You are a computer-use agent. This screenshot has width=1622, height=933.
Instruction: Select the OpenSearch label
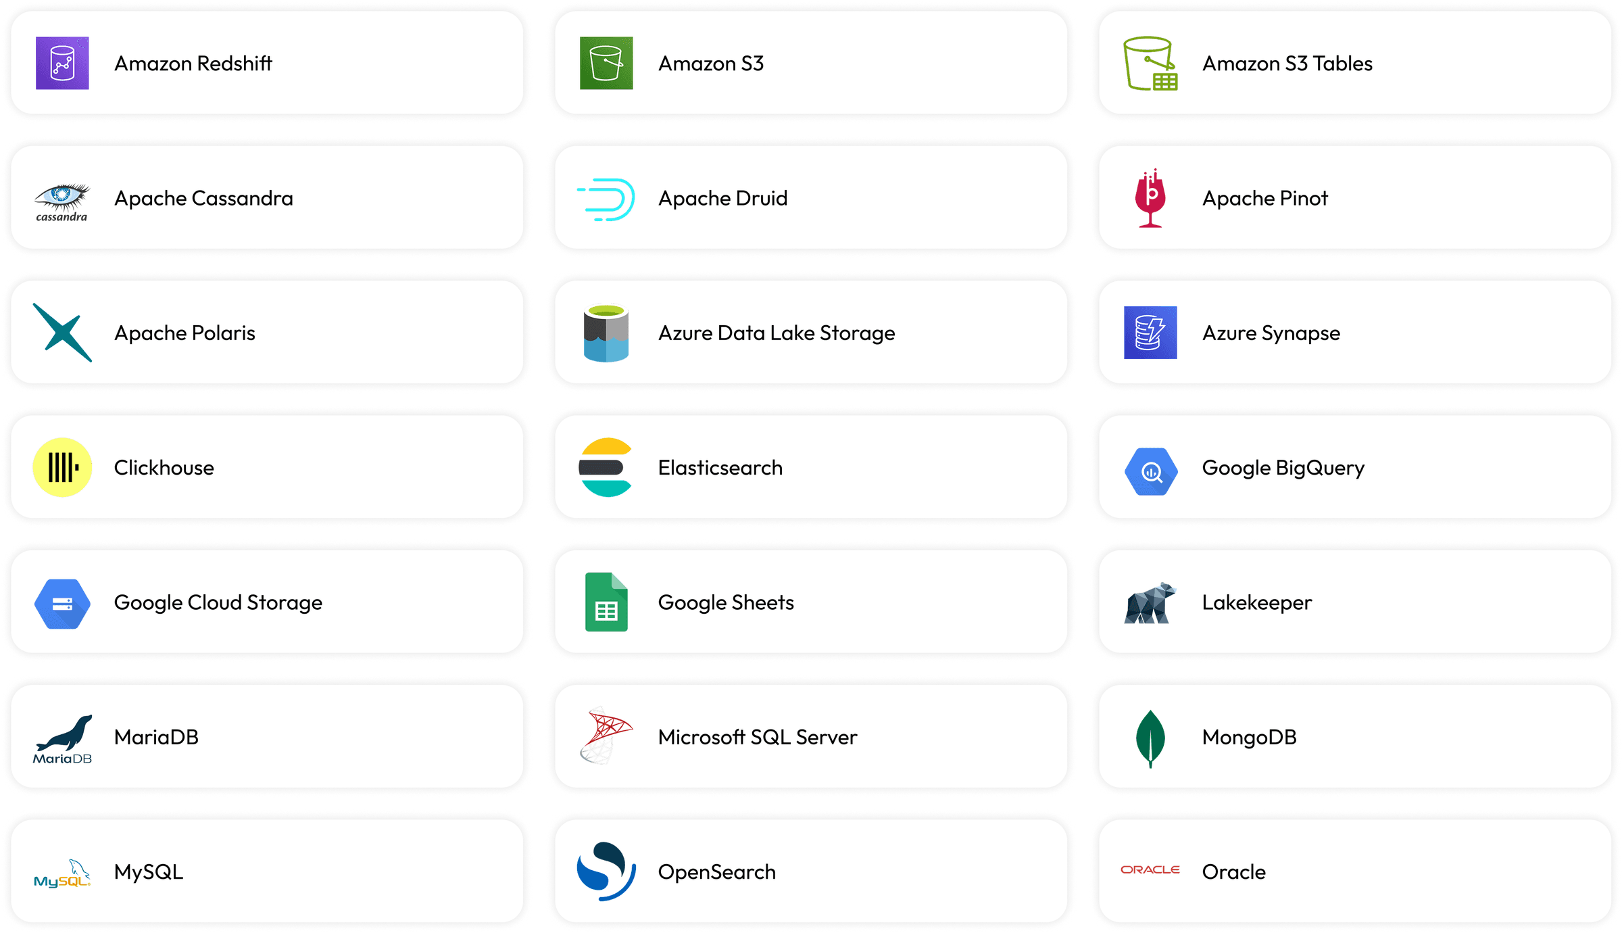click(717, 871)
